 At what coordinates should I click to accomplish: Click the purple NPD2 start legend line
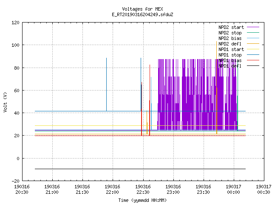tap(253, 27)
